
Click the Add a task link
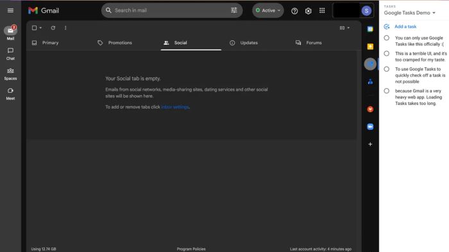point(405,26)
